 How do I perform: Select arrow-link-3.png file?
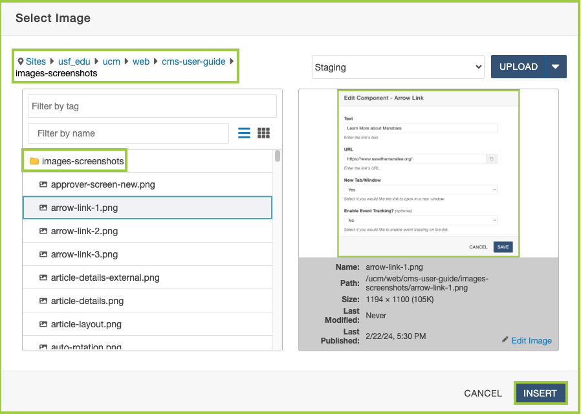point(148,254)
